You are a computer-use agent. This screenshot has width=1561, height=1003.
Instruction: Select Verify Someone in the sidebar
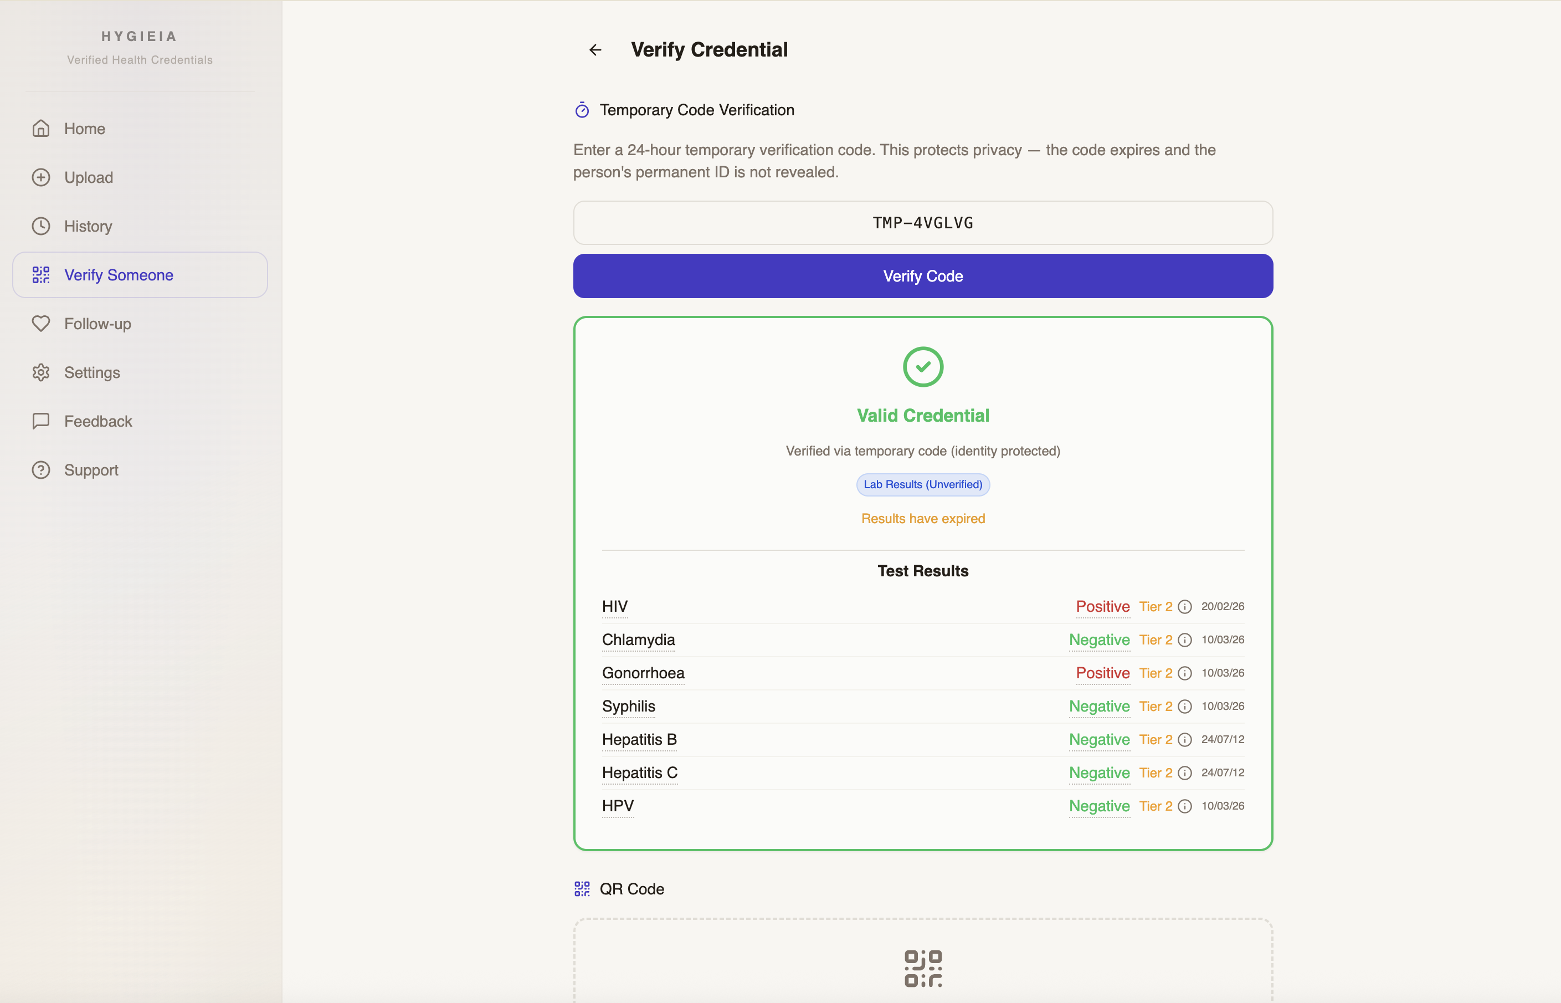119,275
